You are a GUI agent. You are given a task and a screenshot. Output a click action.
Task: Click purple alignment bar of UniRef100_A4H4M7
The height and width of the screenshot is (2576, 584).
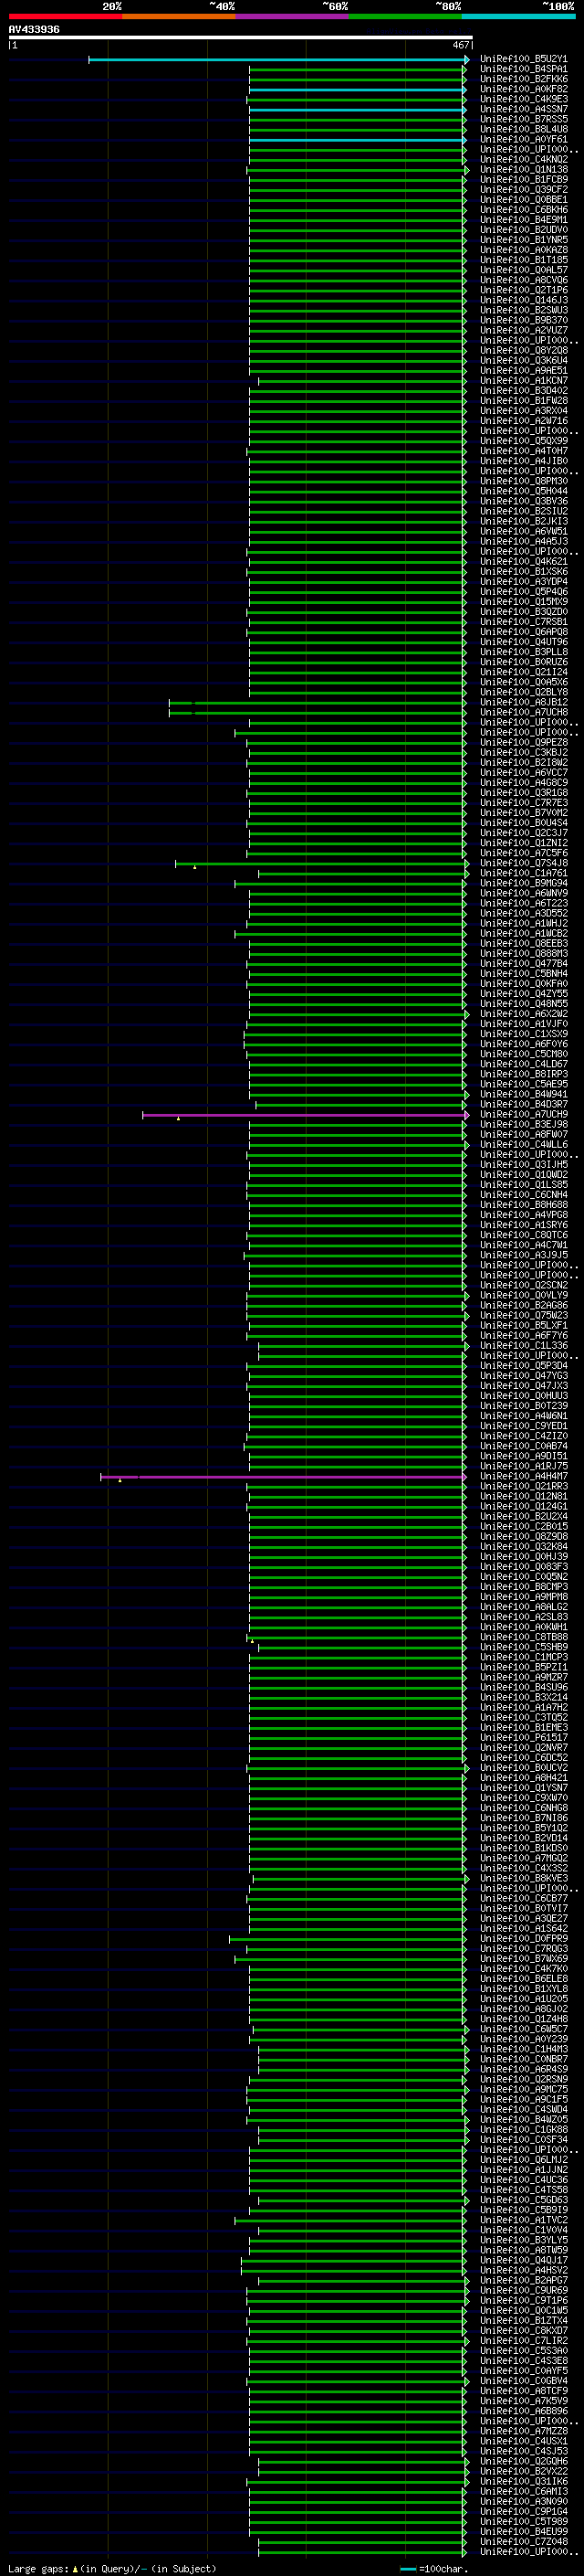tap(284, 1477)
